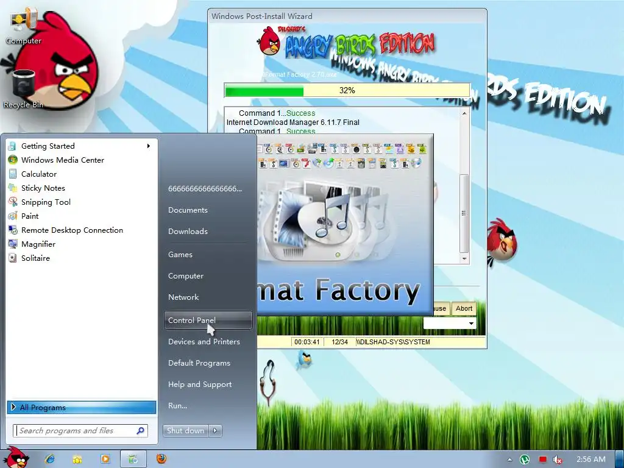Click the Snipping Tool scissors icon
The width and height of the screenshot is (624, 468).
13,202
